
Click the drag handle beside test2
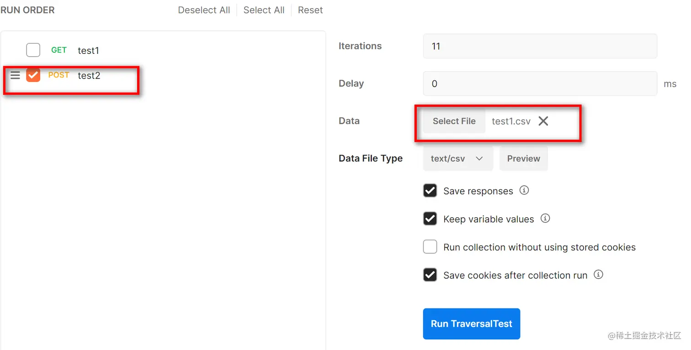pyautogui.click(x=15, y=75)
